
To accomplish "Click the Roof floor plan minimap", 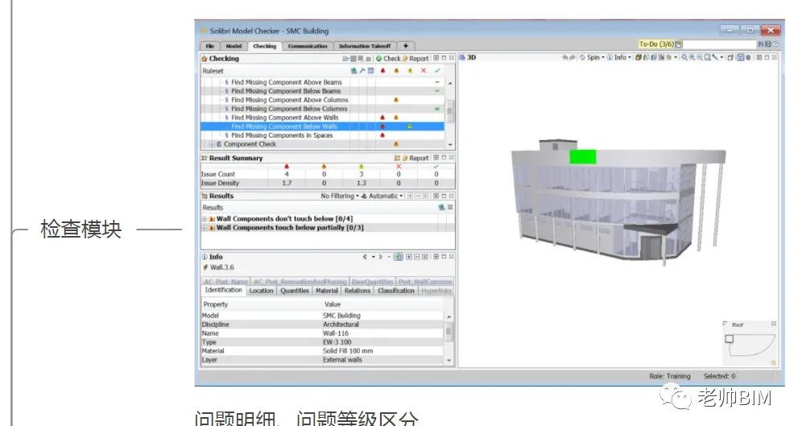I will pyautogui.click(x=750, y=343).
